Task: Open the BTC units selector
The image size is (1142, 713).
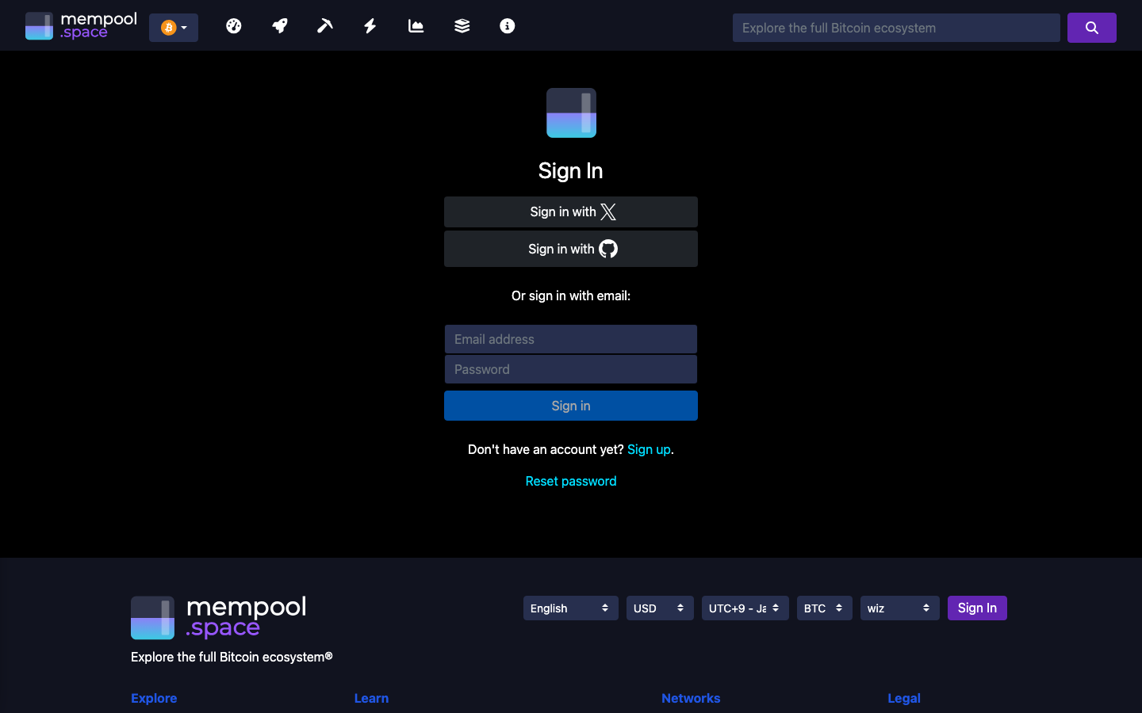Action: [824, 608]
